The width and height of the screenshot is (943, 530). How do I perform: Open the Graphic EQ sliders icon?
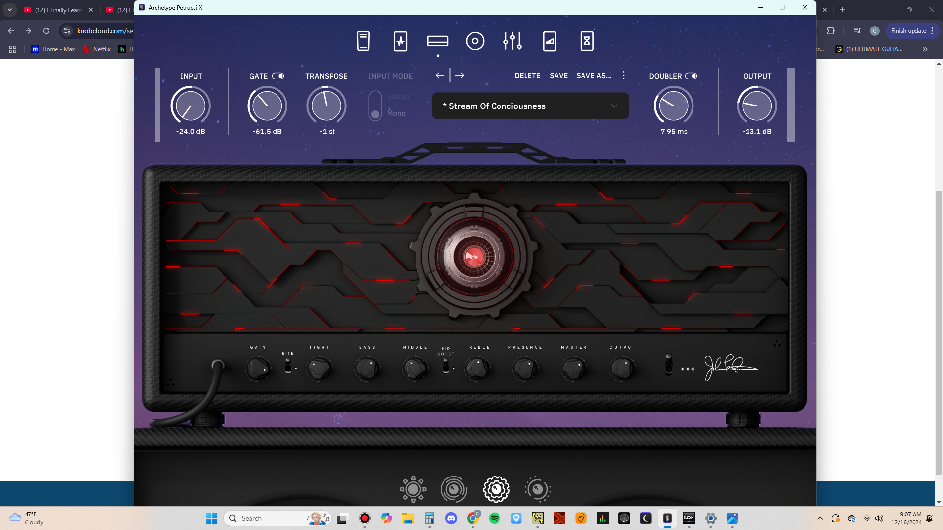pyautogui.click(x=512, y=41)
